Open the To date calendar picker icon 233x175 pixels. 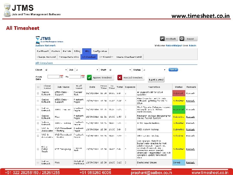point(83,77)
